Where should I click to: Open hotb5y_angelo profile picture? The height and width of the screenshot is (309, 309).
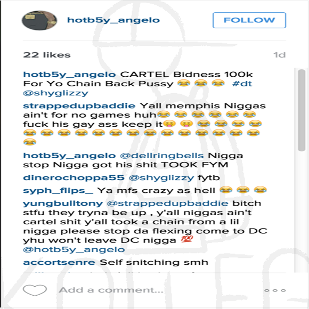click(x=39, y=20)
